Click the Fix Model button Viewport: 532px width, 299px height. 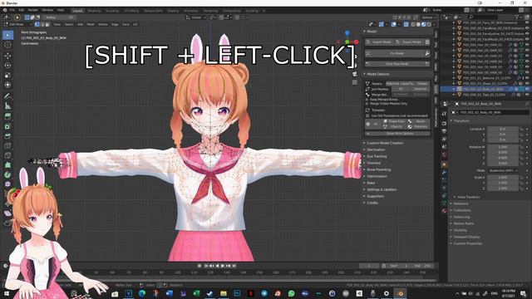click(394, 53)
